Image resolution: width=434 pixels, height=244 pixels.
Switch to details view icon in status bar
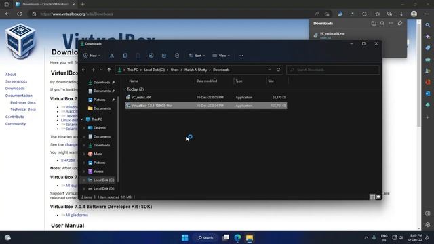pyautogui.click(x=372, y=197)
